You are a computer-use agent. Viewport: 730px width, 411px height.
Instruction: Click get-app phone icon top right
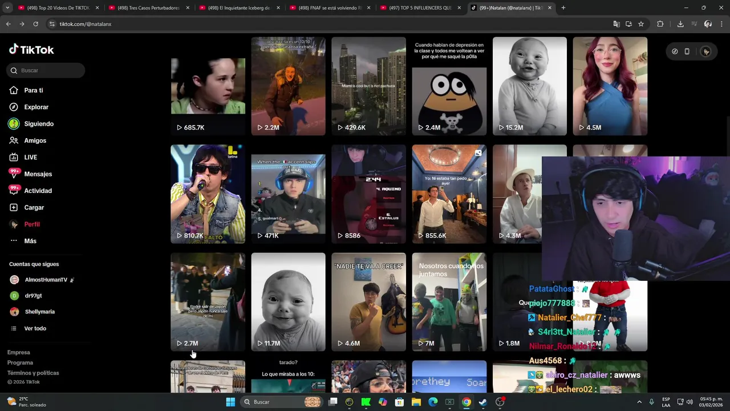(687, 51)
